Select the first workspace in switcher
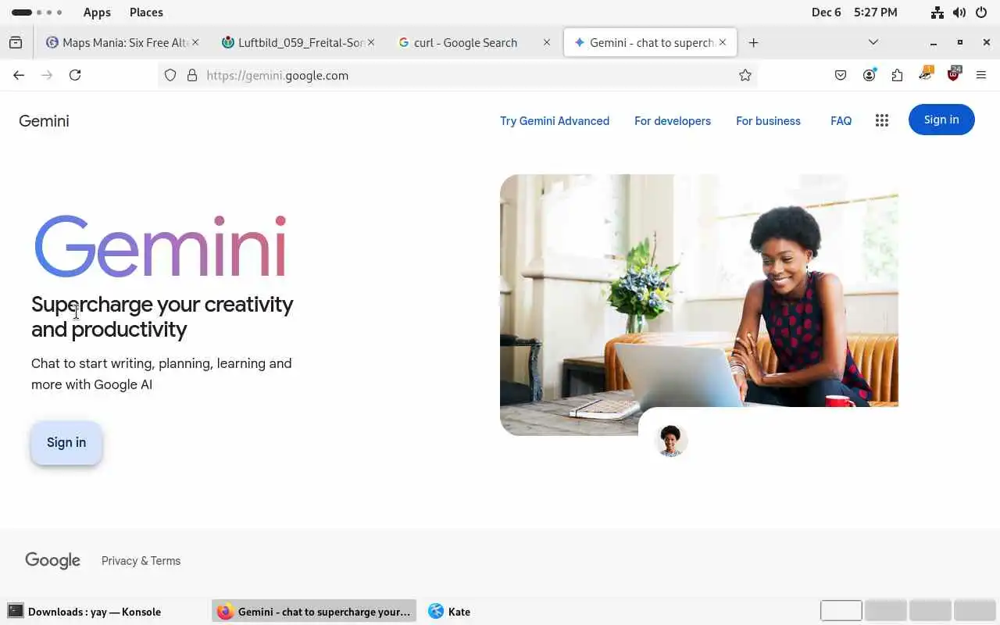1000x625 pixels. (x=841, y=611)
